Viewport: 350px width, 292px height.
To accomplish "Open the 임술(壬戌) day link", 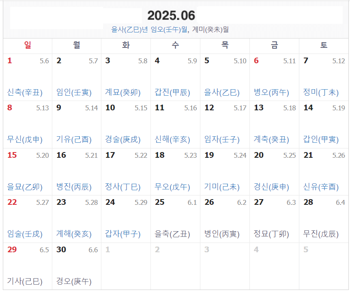I will point(25,234).
